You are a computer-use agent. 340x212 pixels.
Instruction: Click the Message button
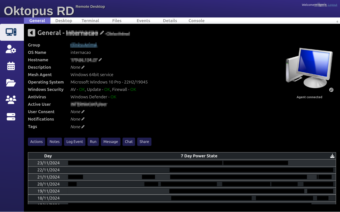(x=111, y=142)
